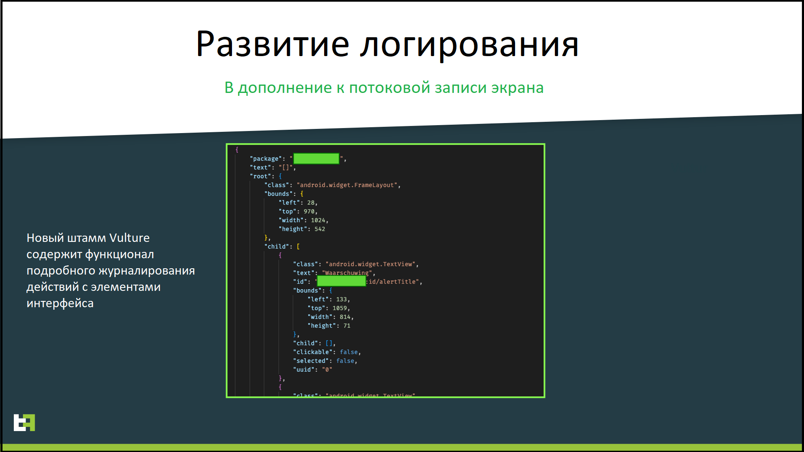Screen dimensions: 804x452
Task: Click the line "width": 814
Action: [x=330, y=317]
